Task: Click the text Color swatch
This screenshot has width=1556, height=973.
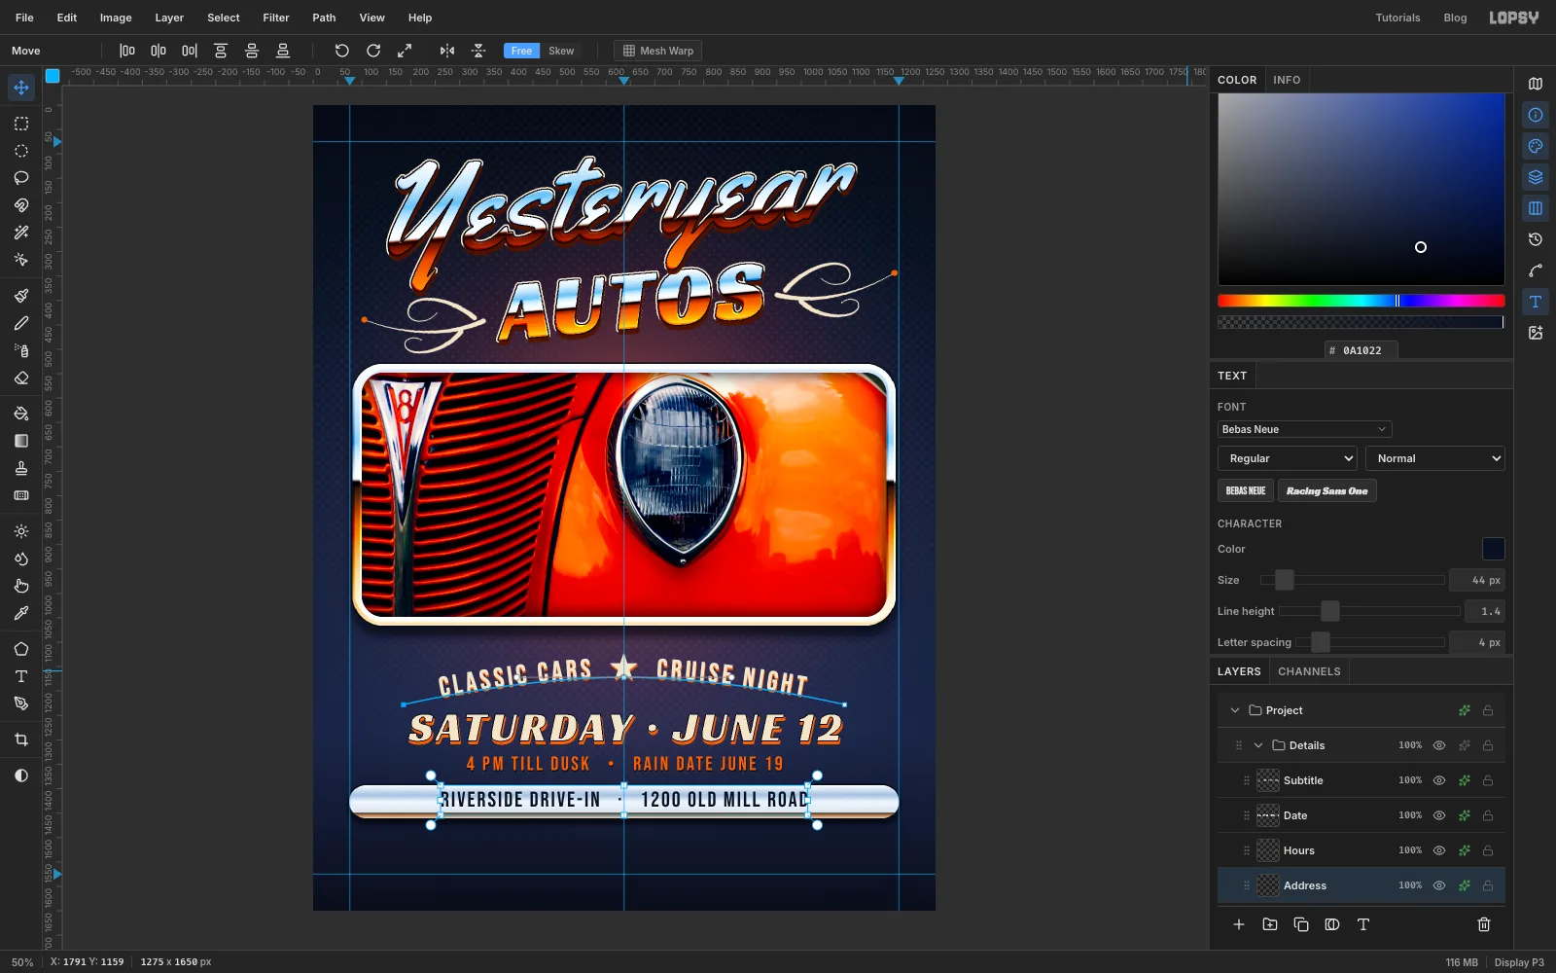Action: point(1493,549)
